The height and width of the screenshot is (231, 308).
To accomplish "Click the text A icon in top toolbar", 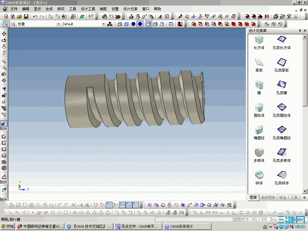I will [160, 17].
